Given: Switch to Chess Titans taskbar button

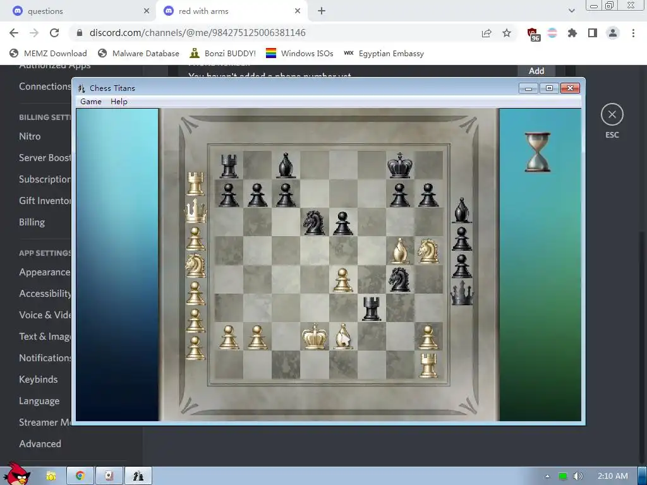Looking at the screenshot, I should click(138, 476).
